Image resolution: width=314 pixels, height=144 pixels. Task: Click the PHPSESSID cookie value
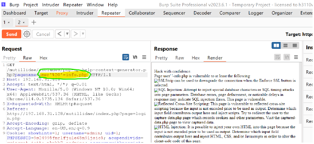69,138
